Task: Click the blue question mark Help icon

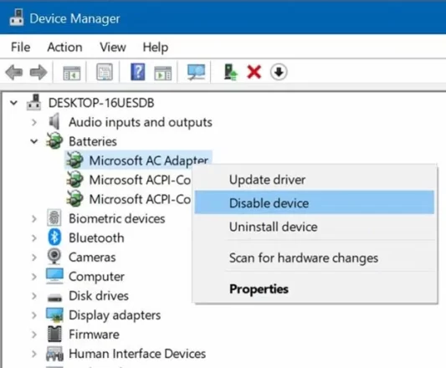Action: (138, 72)
